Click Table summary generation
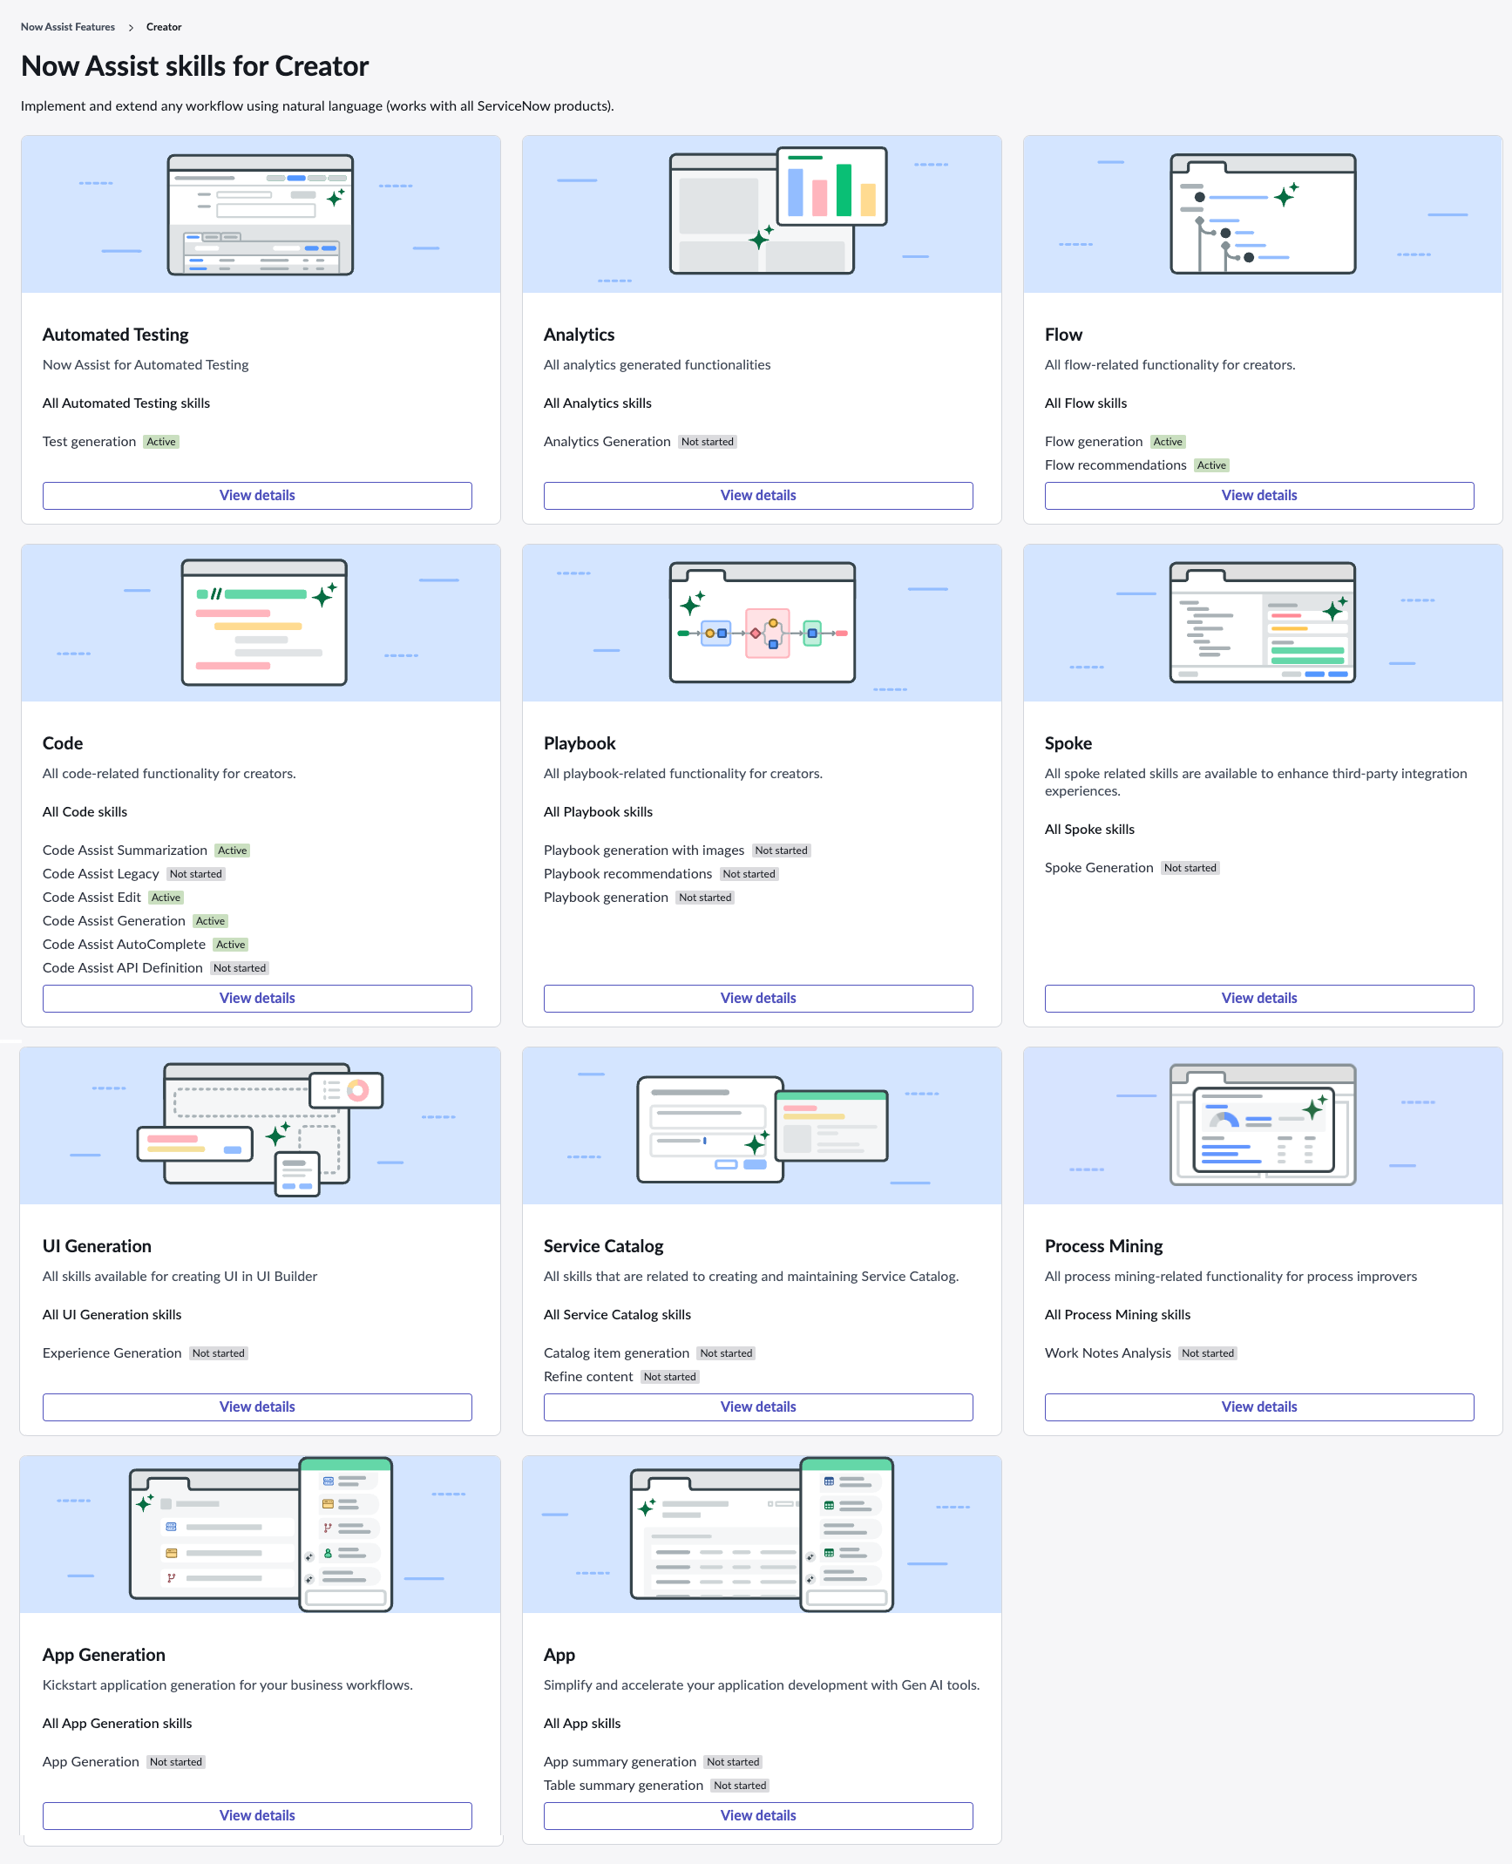 (623, 1786)
